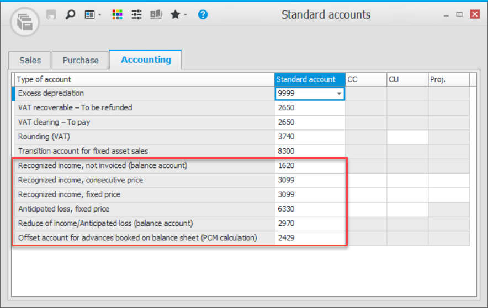Open search with the magnifier icon
Image resolution: width=488 pixels, height=308 pixels.
tap(70, 15)
